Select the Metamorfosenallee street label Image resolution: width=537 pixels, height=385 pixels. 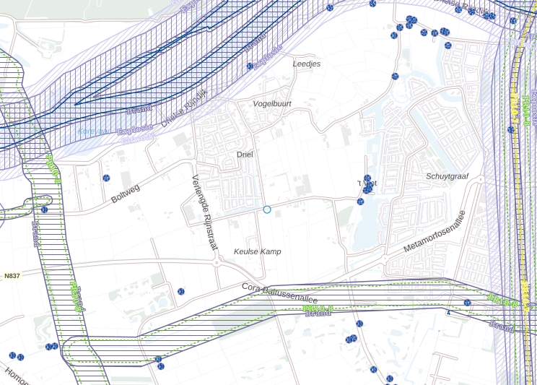pyautogui.click(x=435, y=231)
